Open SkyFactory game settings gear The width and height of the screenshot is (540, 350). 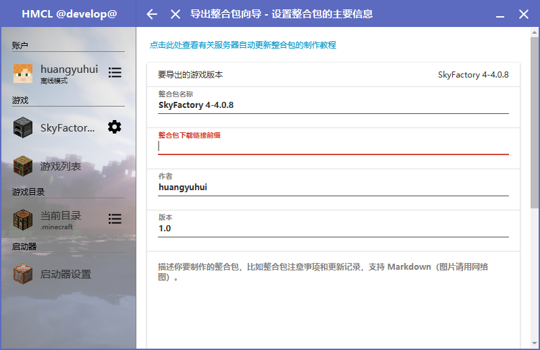[x=115, y=127]
